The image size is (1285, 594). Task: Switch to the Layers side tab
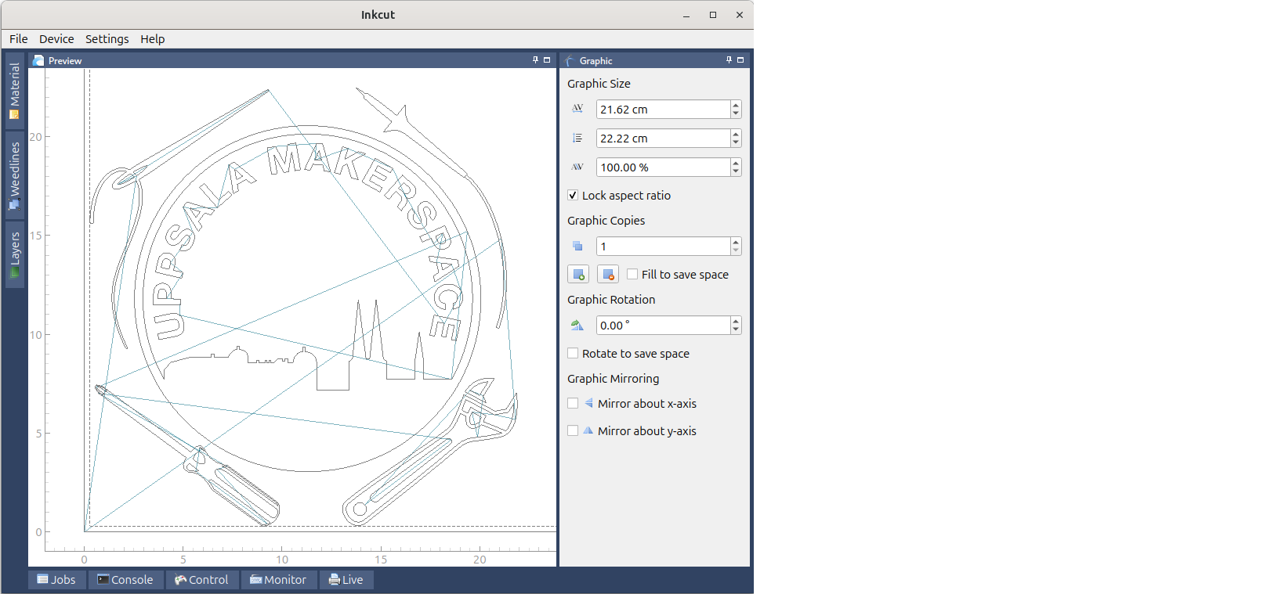click(15, 255)
